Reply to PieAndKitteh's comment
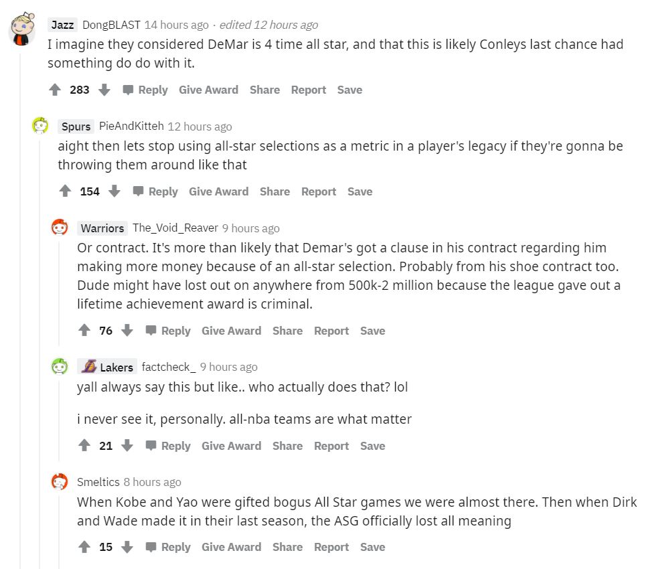Image resolution: width=669 pixels, height=569 pixels. [162, 191]
